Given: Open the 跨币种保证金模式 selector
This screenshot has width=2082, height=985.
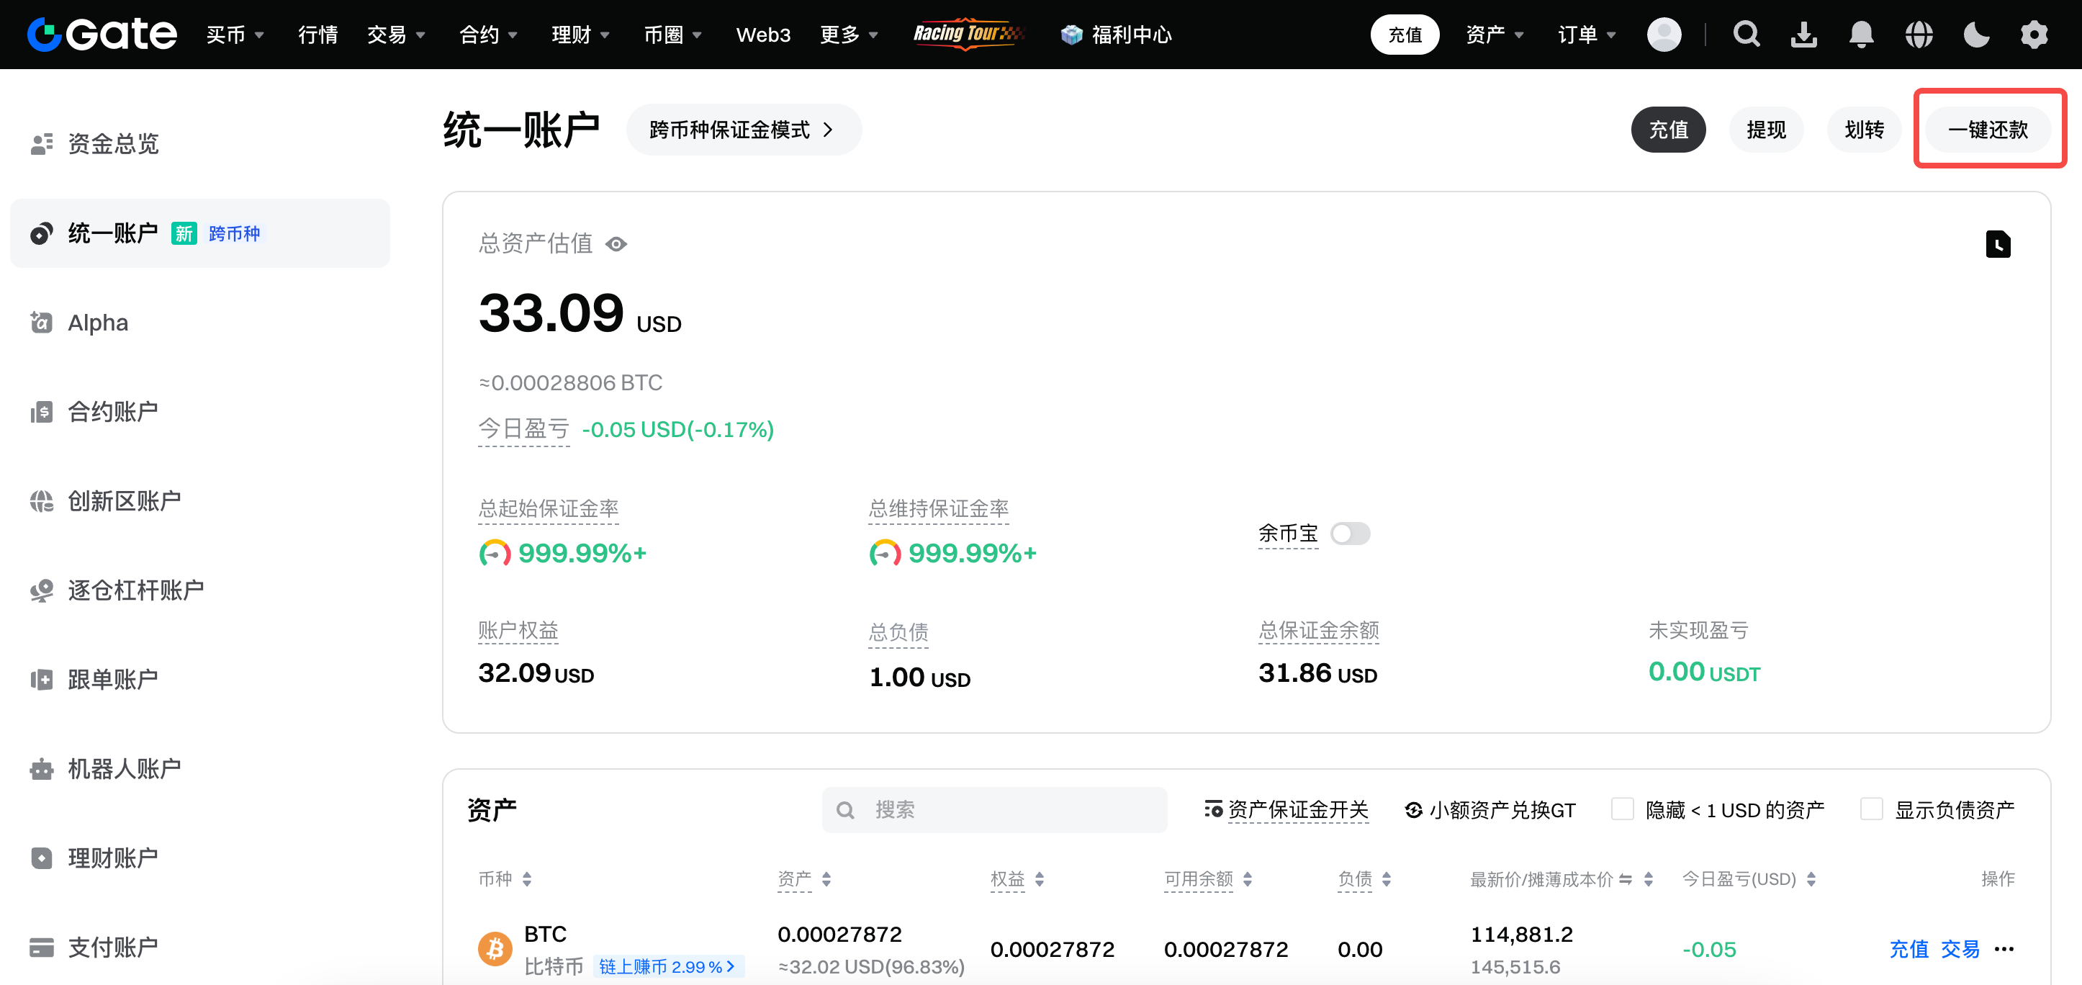Looking at the screenshot, I should pyautogui.click(x=743, y=130).
